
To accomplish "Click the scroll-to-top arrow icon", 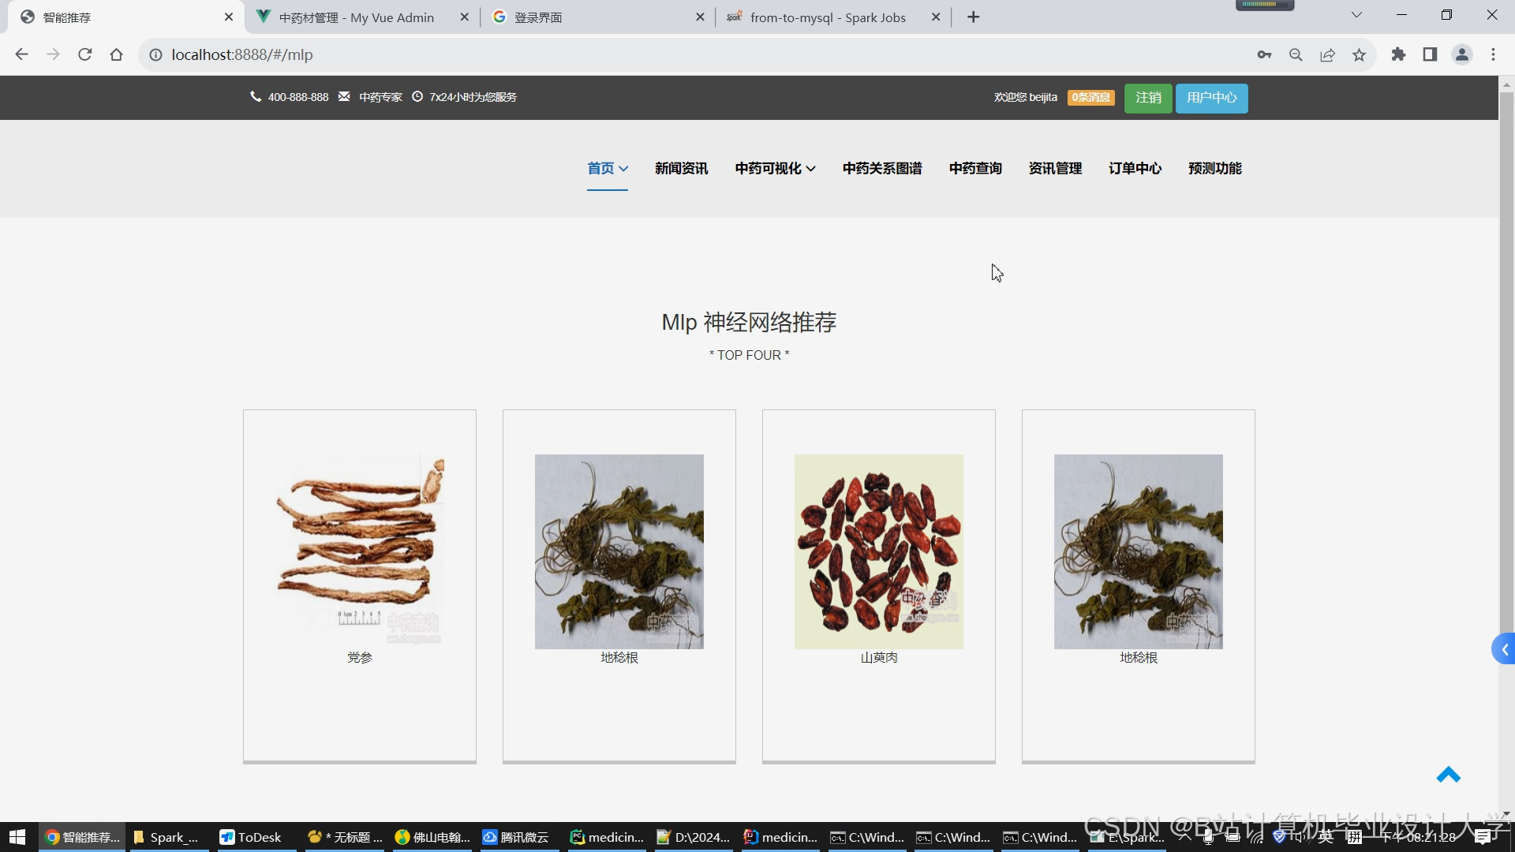I will click(1448, 775).
